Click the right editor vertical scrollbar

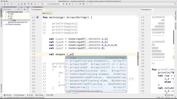point(174,37)
